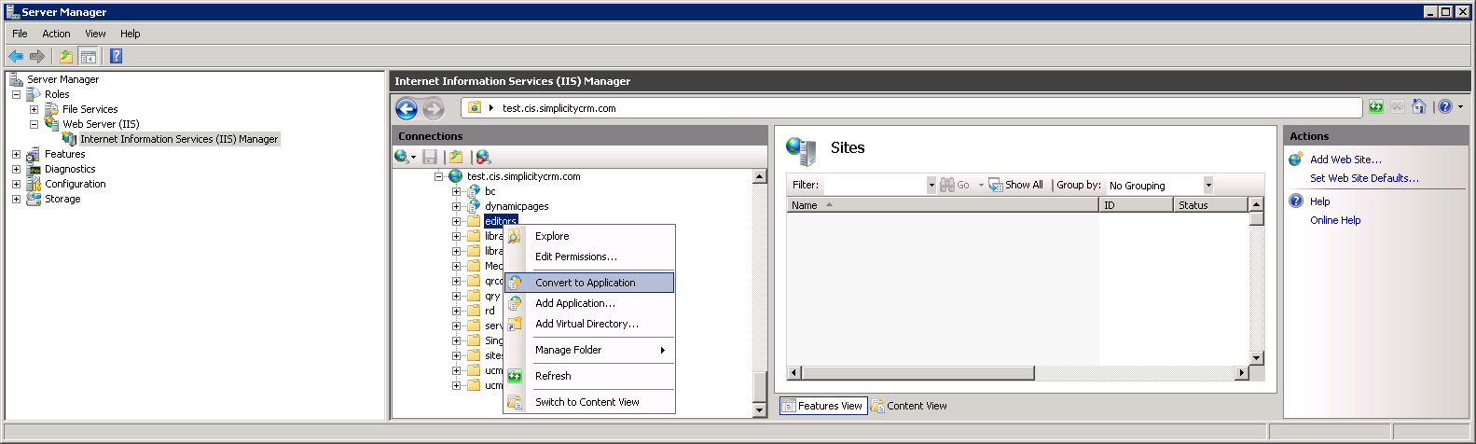Click the Sites list horizontal scrollbar thumb

(x=917, y=373)
